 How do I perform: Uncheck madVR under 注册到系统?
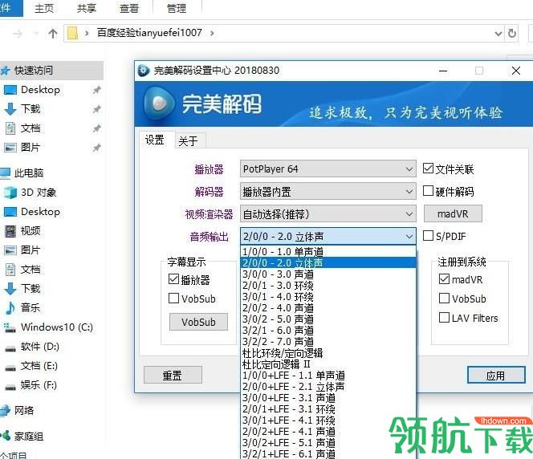point(444,279)
